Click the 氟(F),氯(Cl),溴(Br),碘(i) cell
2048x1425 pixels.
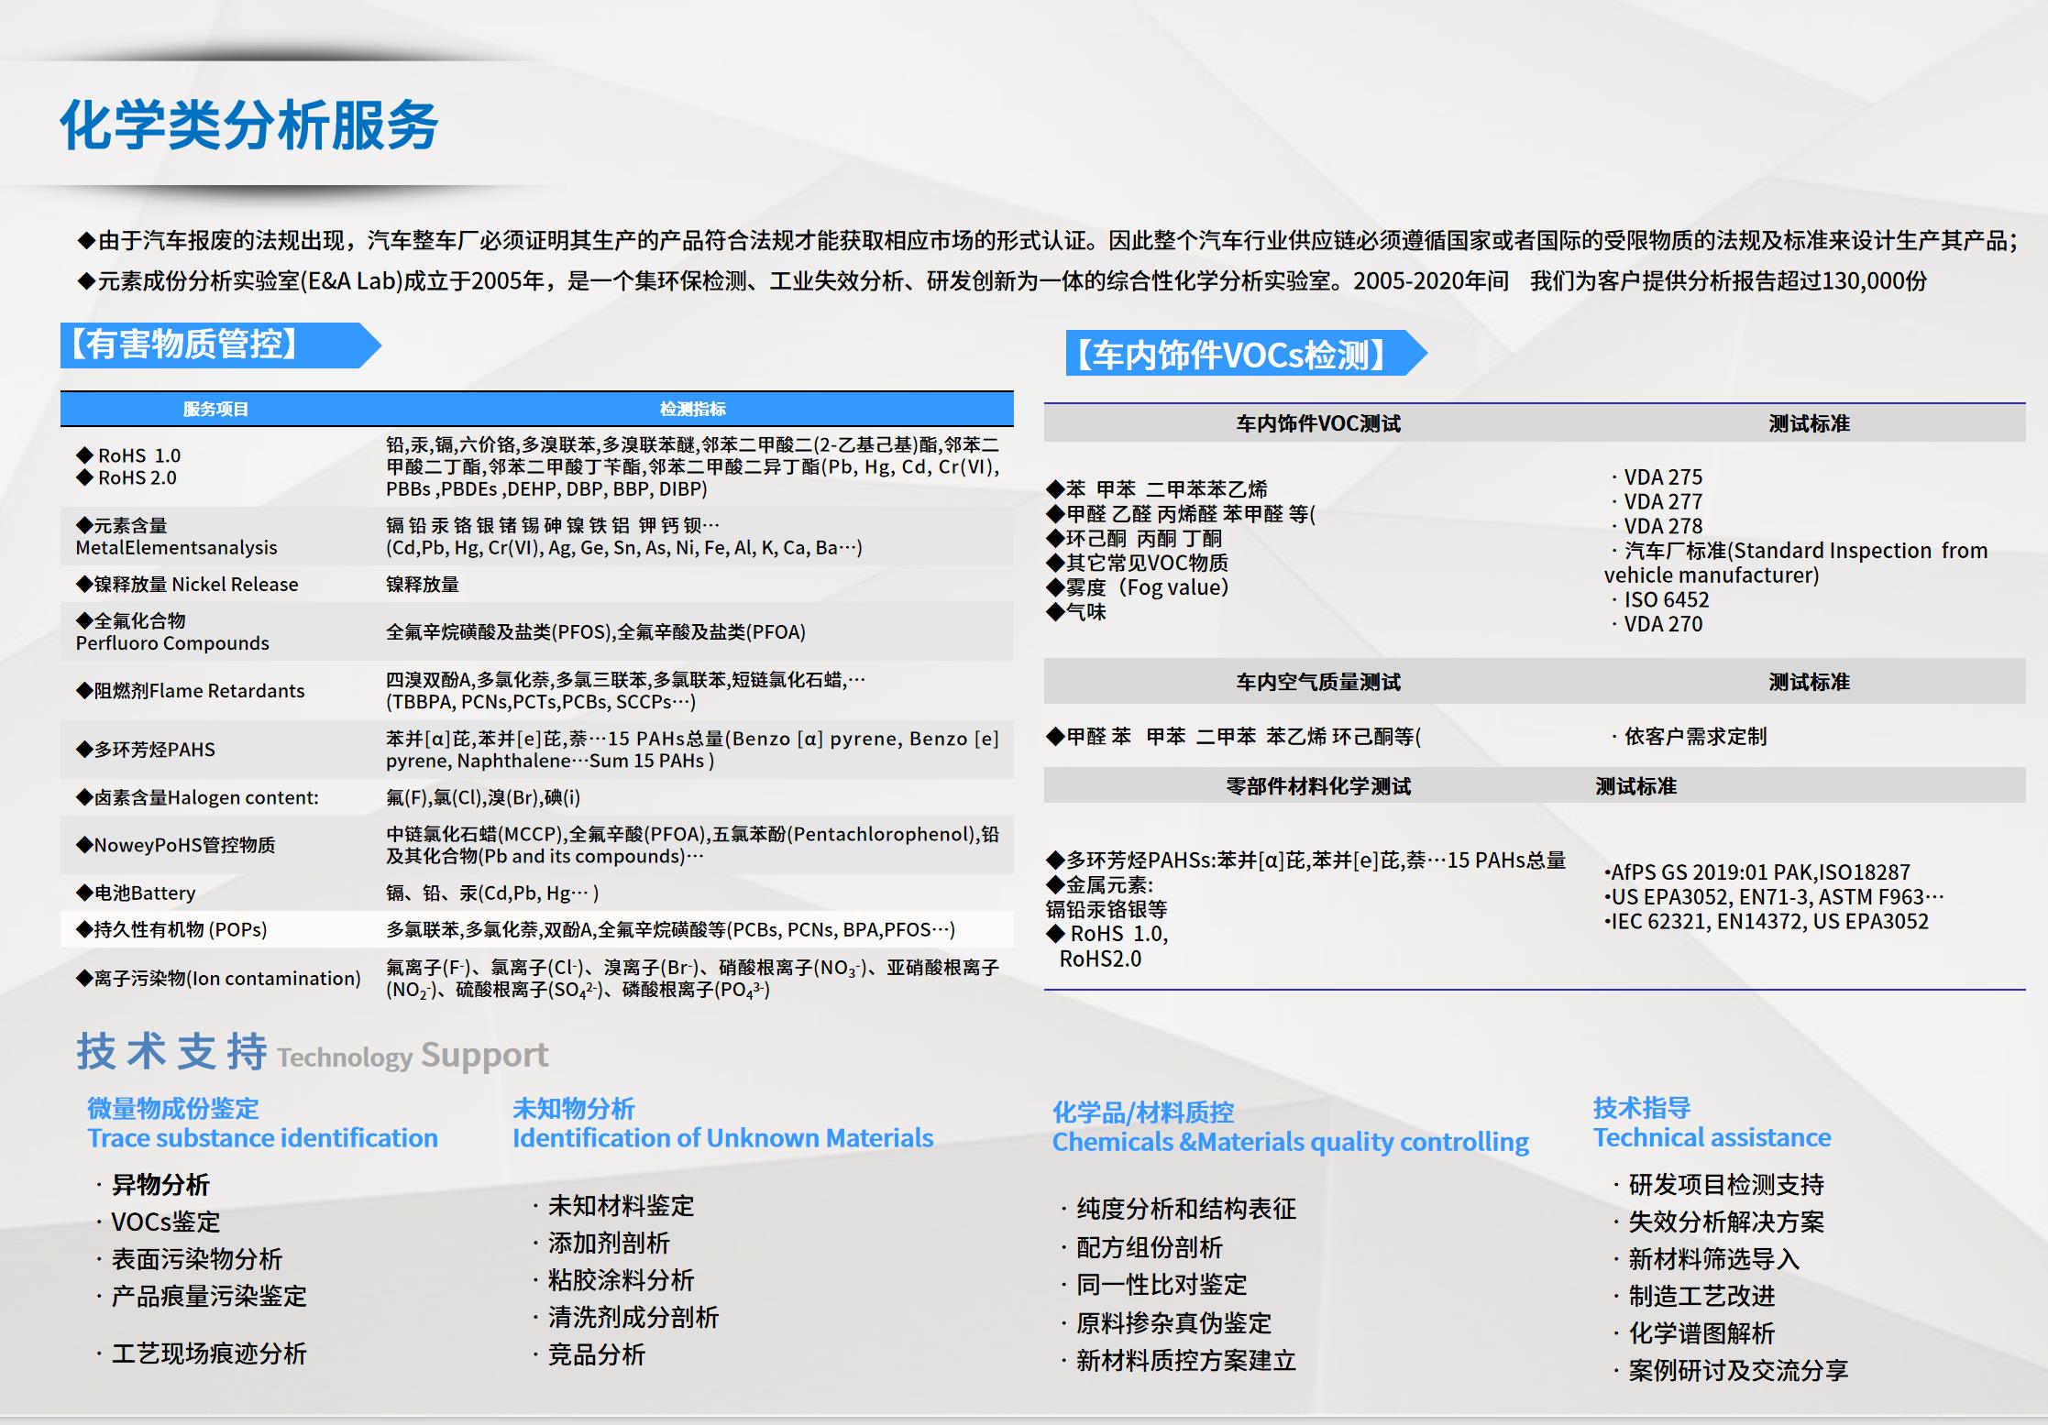pyautogui.click(x=483, y=797)
